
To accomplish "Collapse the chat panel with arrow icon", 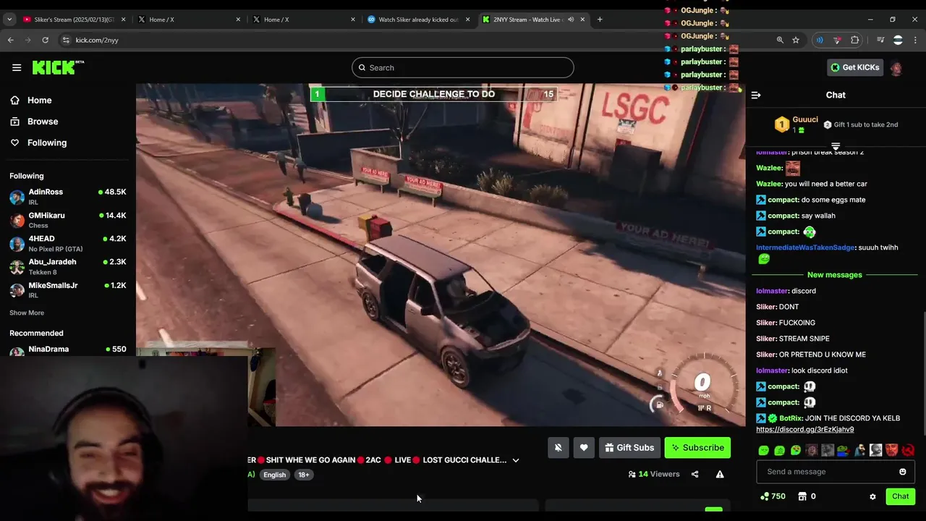I will tap(756, 95).
